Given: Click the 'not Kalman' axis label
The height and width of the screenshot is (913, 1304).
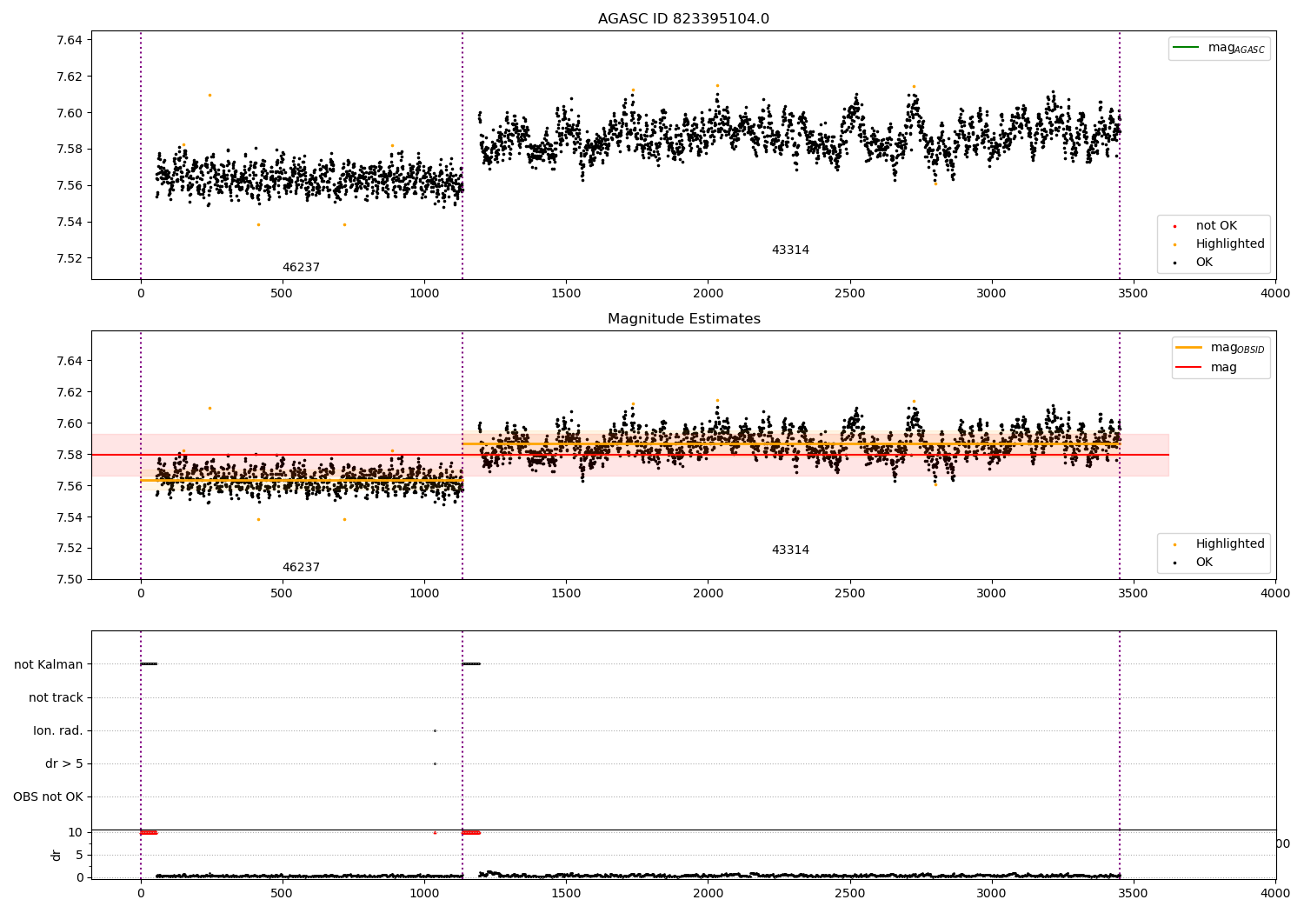Looking at the screenshot, I should (49, 665).
